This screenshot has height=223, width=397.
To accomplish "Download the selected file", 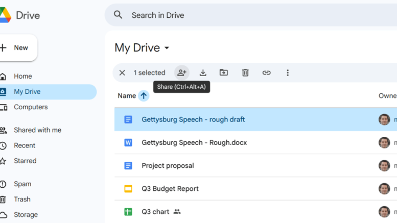I will pos(203,72).
